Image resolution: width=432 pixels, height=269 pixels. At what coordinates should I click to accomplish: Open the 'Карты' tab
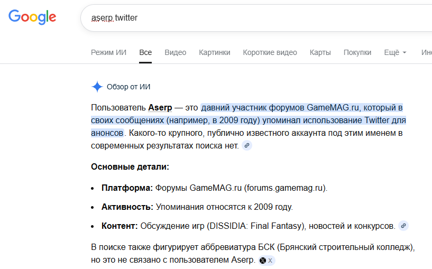[320, 52]
